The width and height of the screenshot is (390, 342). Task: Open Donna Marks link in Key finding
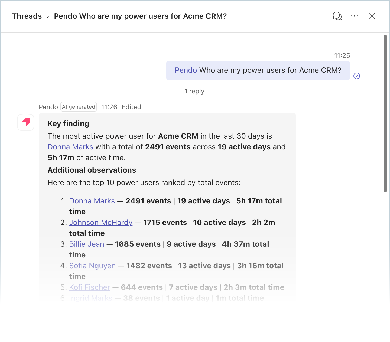[x=70, y=147]
